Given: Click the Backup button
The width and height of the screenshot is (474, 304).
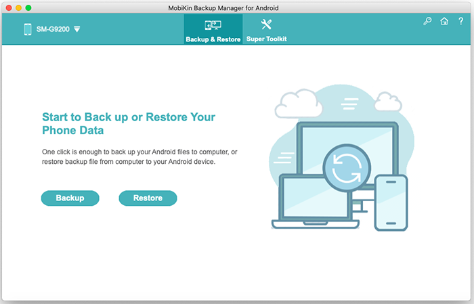Looking at the screenshot, I should [x=70, y=198].
